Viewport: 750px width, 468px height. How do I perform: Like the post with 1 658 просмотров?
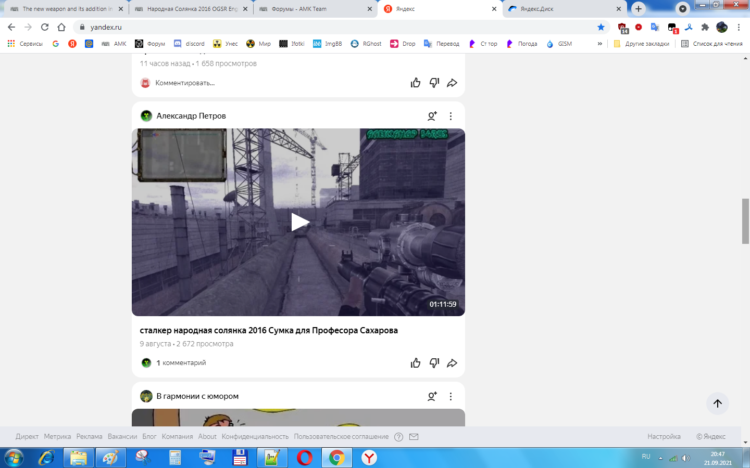tap(415, 83)
